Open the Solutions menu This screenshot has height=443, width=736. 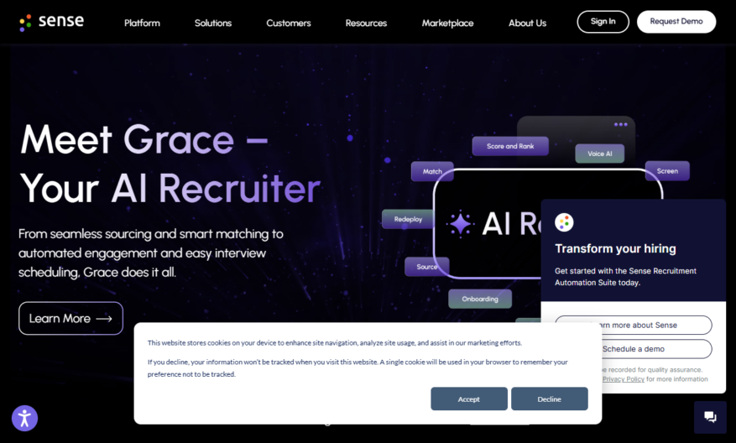pos(213,23)
